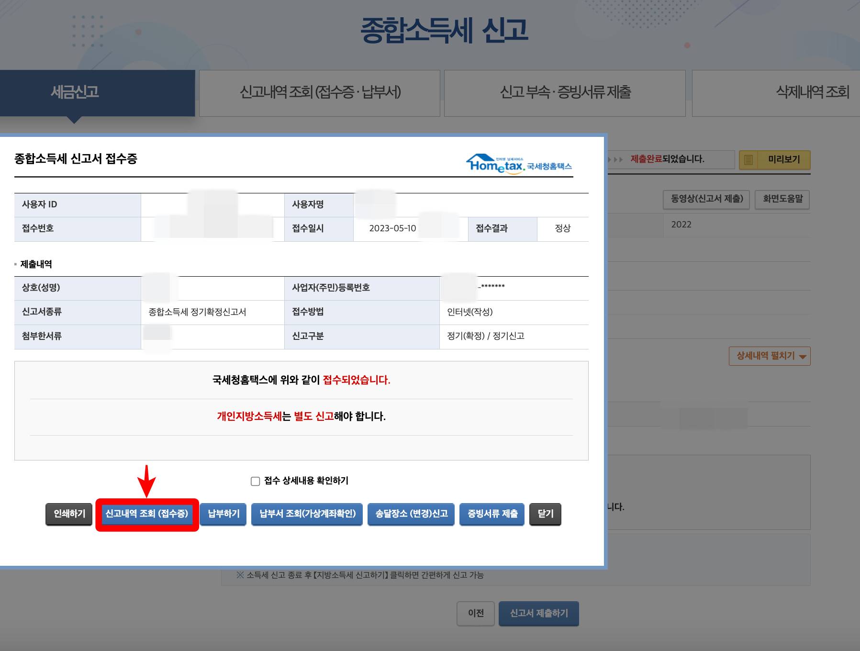This screenshot has height=651, width=860.
Task: Click the 송달장소 (변경)신고 button
Action: tap(410, 514)
